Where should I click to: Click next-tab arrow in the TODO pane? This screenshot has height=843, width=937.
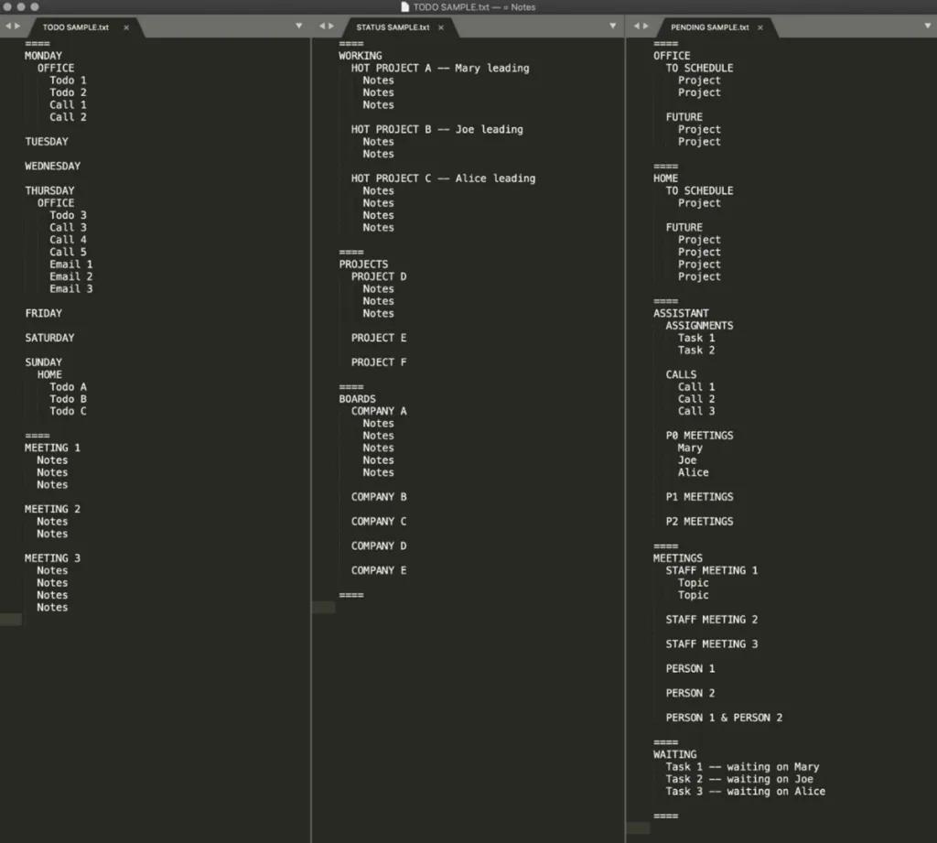coord(16,27)
